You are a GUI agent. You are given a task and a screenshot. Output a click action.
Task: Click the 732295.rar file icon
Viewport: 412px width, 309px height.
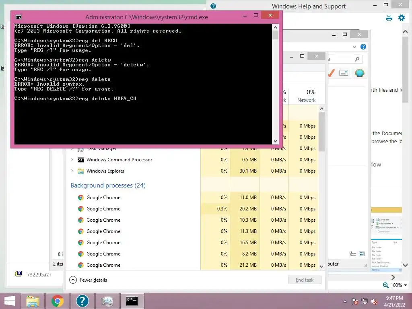(x=19, y=274)
